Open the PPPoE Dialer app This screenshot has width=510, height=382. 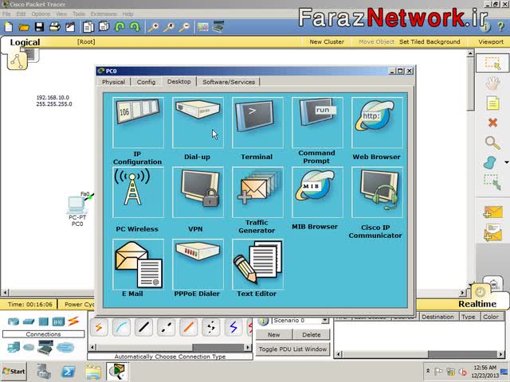pos(198,264)
